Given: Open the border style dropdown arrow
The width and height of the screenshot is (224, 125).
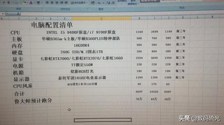Looking at the screenshot, I should (x=19, y=3).
